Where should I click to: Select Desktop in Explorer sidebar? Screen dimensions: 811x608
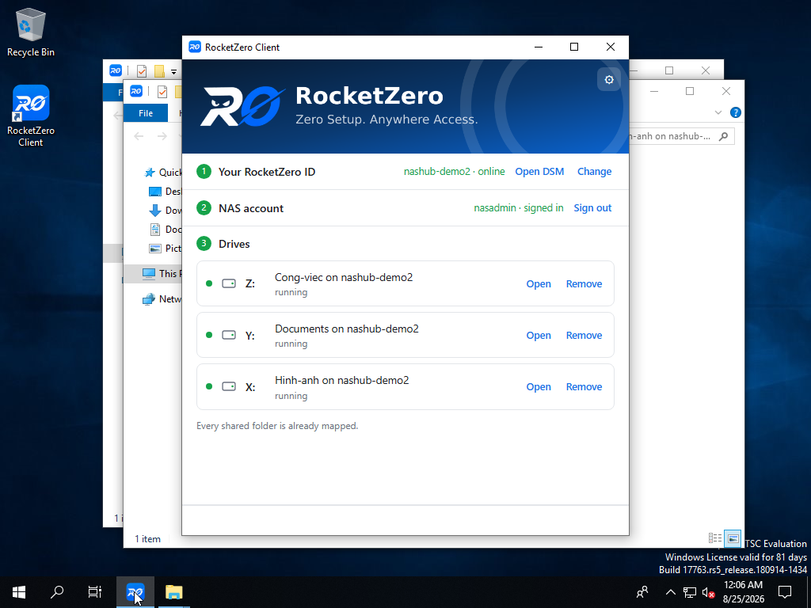click(x=165, y=192)
